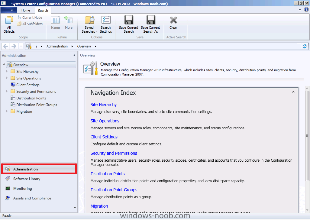Click Administration in the breadcrumb
Image resolution: width=310 pixels, height=220 pixels.
coord(57,46)
